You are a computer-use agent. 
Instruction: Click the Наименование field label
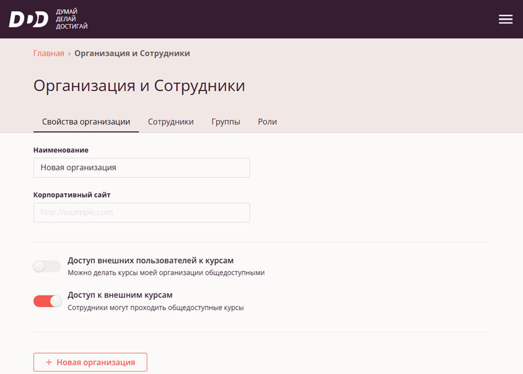coord(61,150)
